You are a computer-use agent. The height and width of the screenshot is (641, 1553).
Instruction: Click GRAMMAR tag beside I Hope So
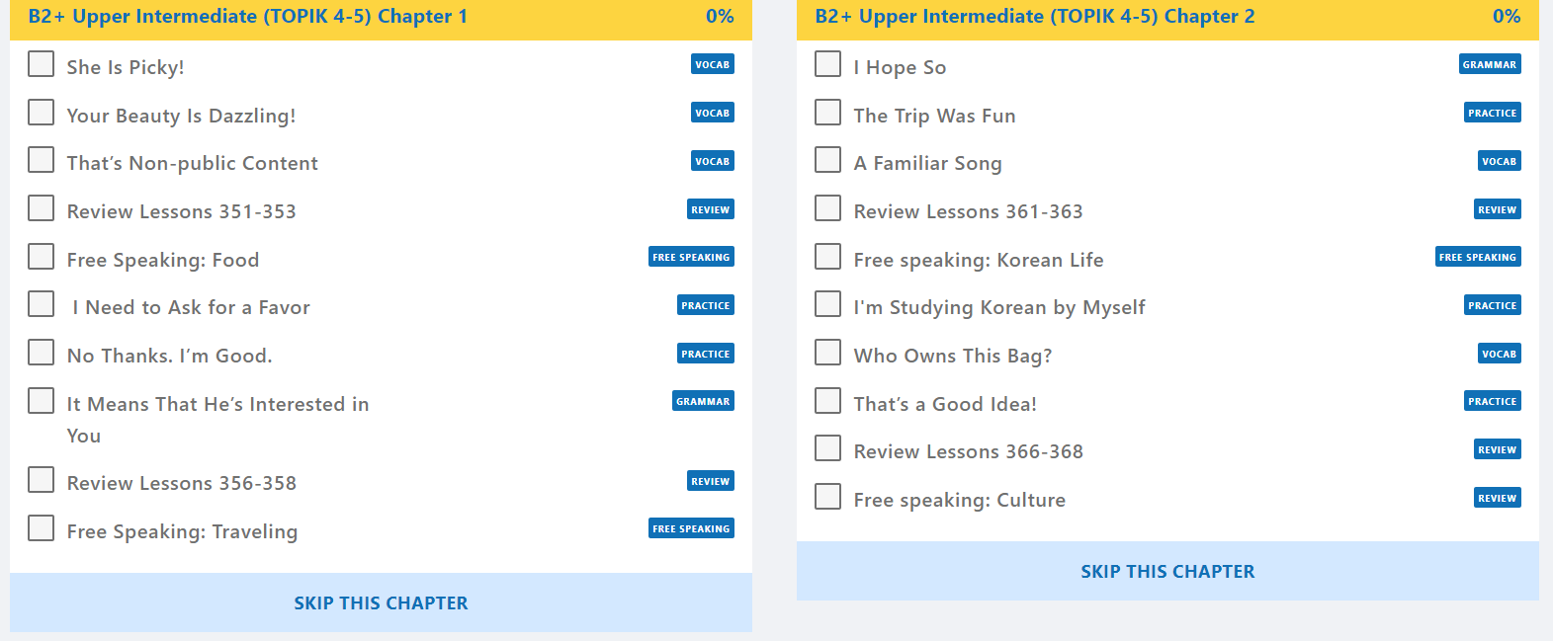[x=1490, y=64]
